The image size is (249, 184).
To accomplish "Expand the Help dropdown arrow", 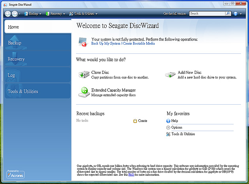I will (x=241, y=14).
